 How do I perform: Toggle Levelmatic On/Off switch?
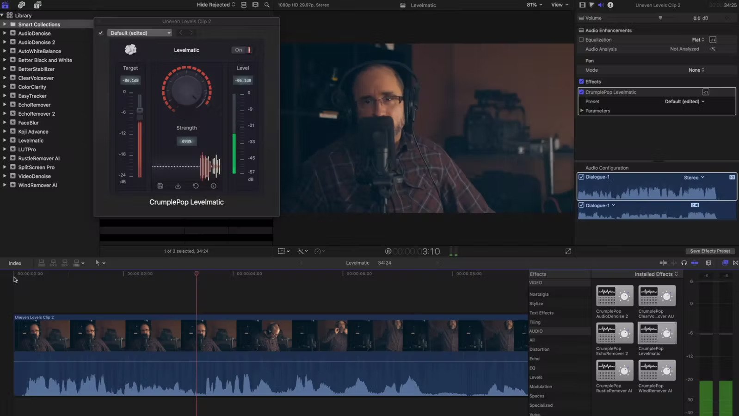(x=242, y=50)
